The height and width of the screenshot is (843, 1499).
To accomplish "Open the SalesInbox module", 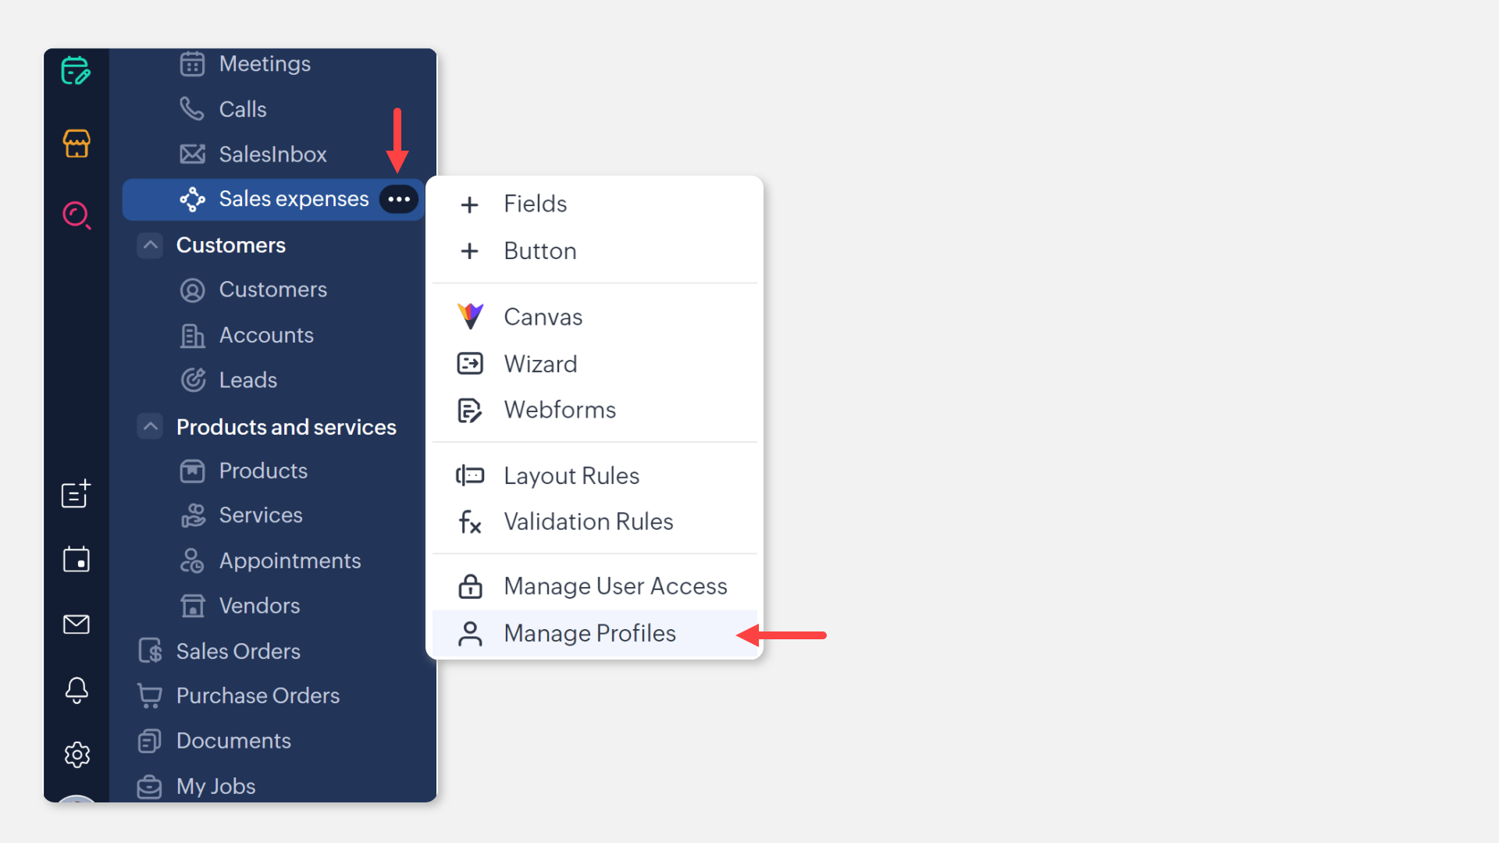I will (272, 155).
